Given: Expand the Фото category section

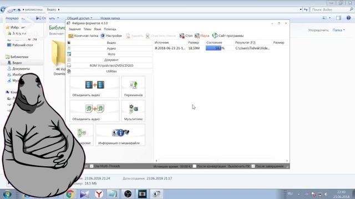Looking at the screenshot, I should pyautogui.click(x=111, y=54).
